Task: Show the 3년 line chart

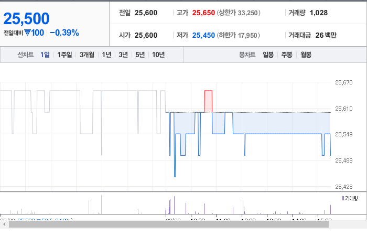Action: [x=123, y=55]
